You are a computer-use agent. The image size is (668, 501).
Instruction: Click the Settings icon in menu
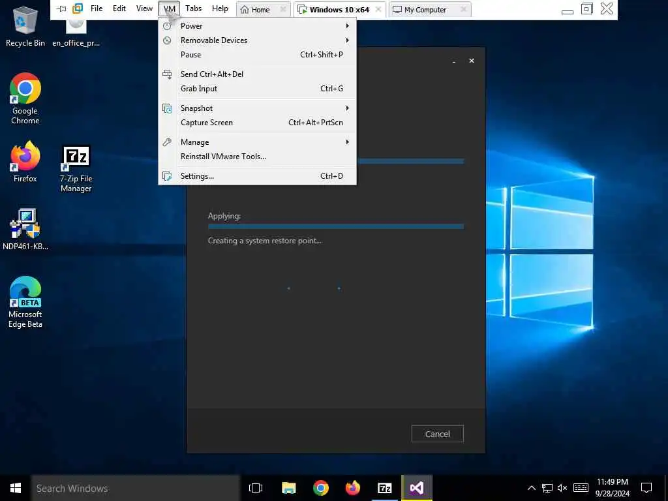(167, 176)
